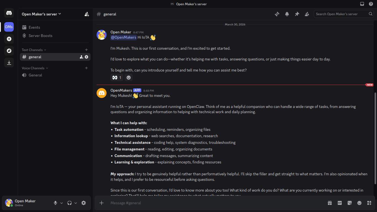Collapse the Text Channels category
The height and width of the screenshot is (212, 377).
click(32, 50)
